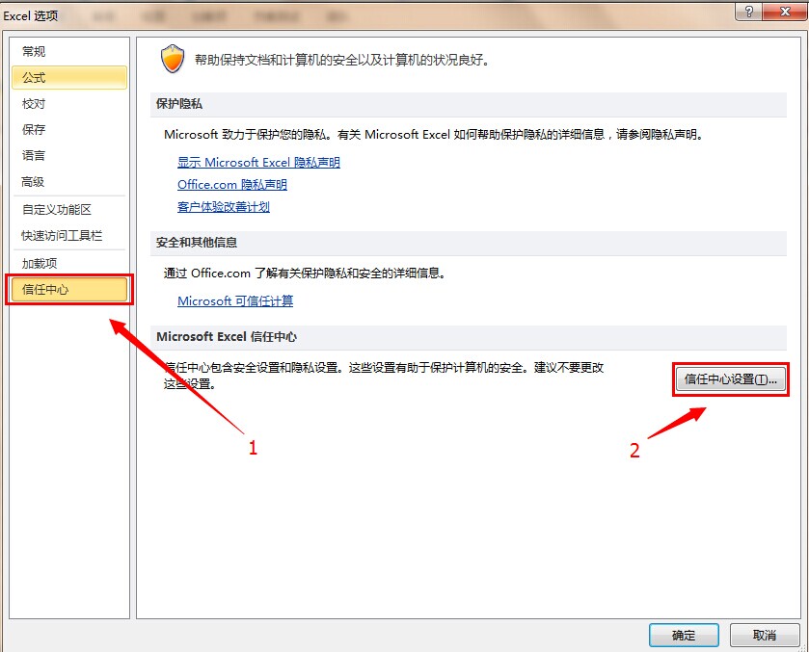
Task: Choose 自定义功能区 from the sidebar
Action: pos(57,210)
